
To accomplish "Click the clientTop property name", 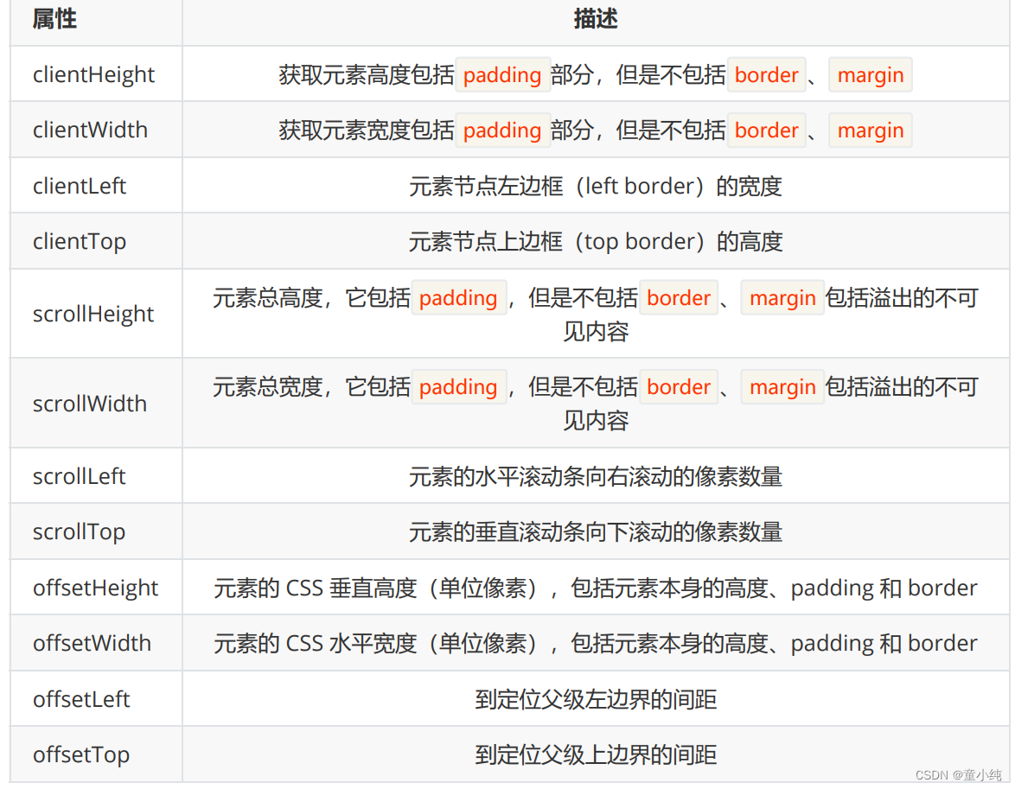I will click(79, 241).
